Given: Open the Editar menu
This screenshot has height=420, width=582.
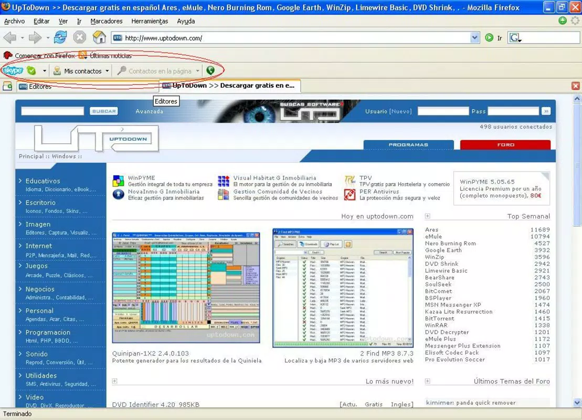Looking at the screenshot, I should (x=41, y=21).
